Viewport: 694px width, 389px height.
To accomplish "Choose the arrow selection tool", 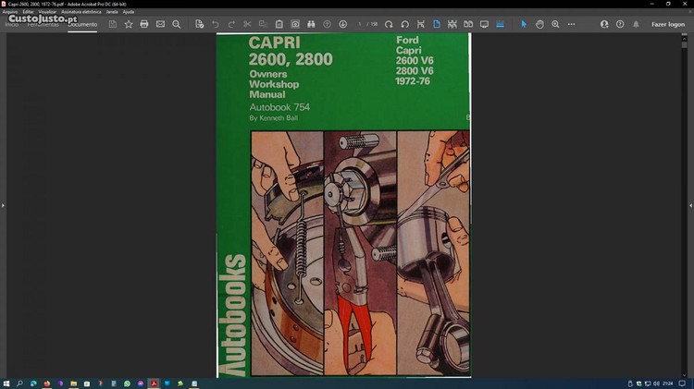I will [523, 24].
